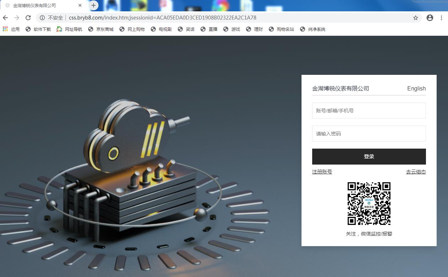The width and height of the screenshot is (448, 277).
Task: Open the 软件下载 bookmark
Action: pos(38,29)
